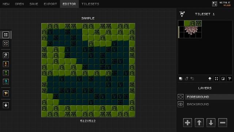This screenshot has height=132, width=234.
Task: Click the paint bucket icon beside Tileset 1
Action: click(x=182, y=14)
